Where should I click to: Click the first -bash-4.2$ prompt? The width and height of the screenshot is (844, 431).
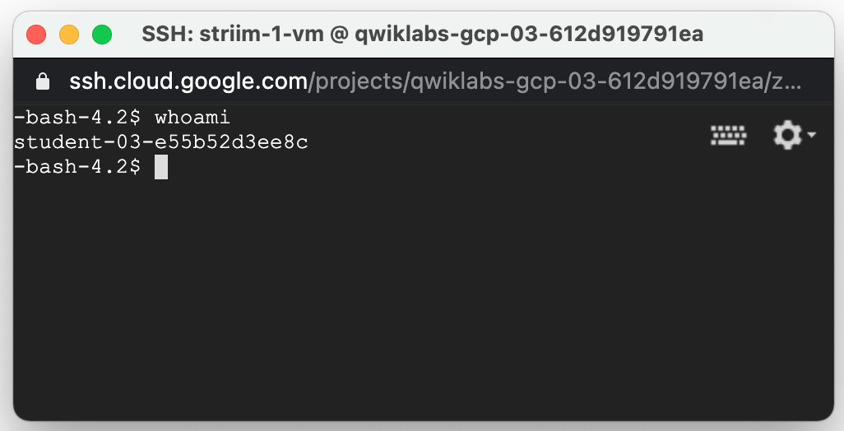point(77,118)
